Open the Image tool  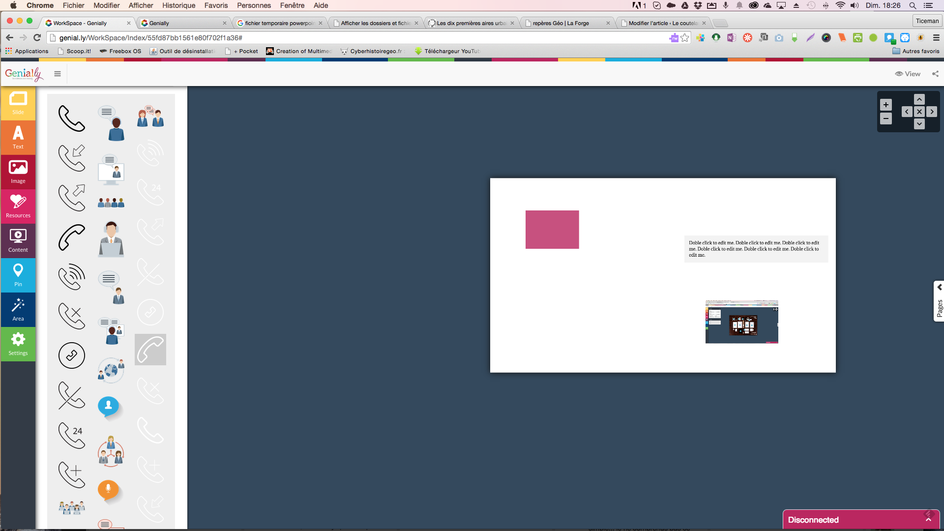18,172
